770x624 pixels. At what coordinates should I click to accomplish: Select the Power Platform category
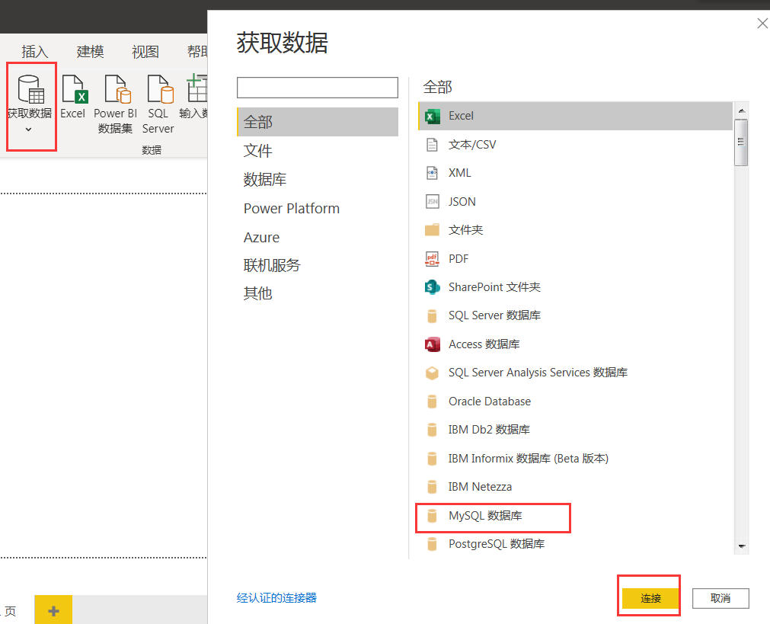point(292,208)
